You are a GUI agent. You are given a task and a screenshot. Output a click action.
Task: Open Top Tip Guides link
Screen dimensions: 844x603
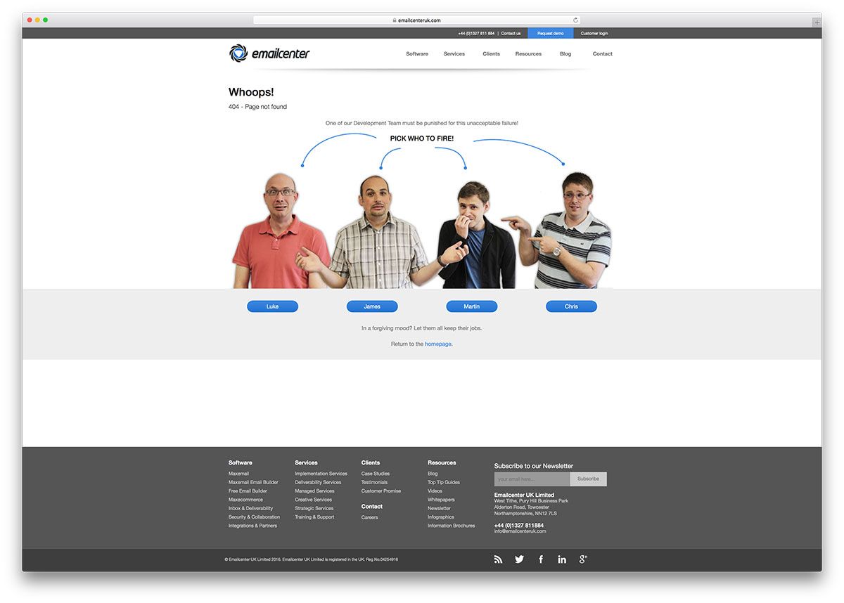(x=444, y=482)
